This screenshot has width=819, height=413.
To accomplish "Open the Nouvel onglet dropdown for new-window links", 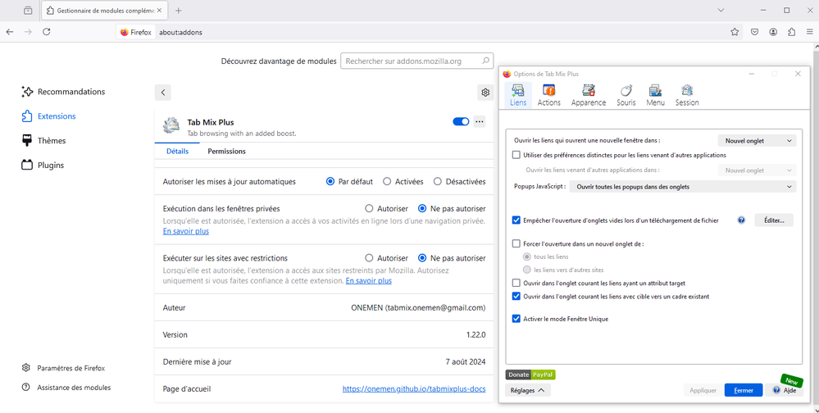I will [x=757, y=140].
